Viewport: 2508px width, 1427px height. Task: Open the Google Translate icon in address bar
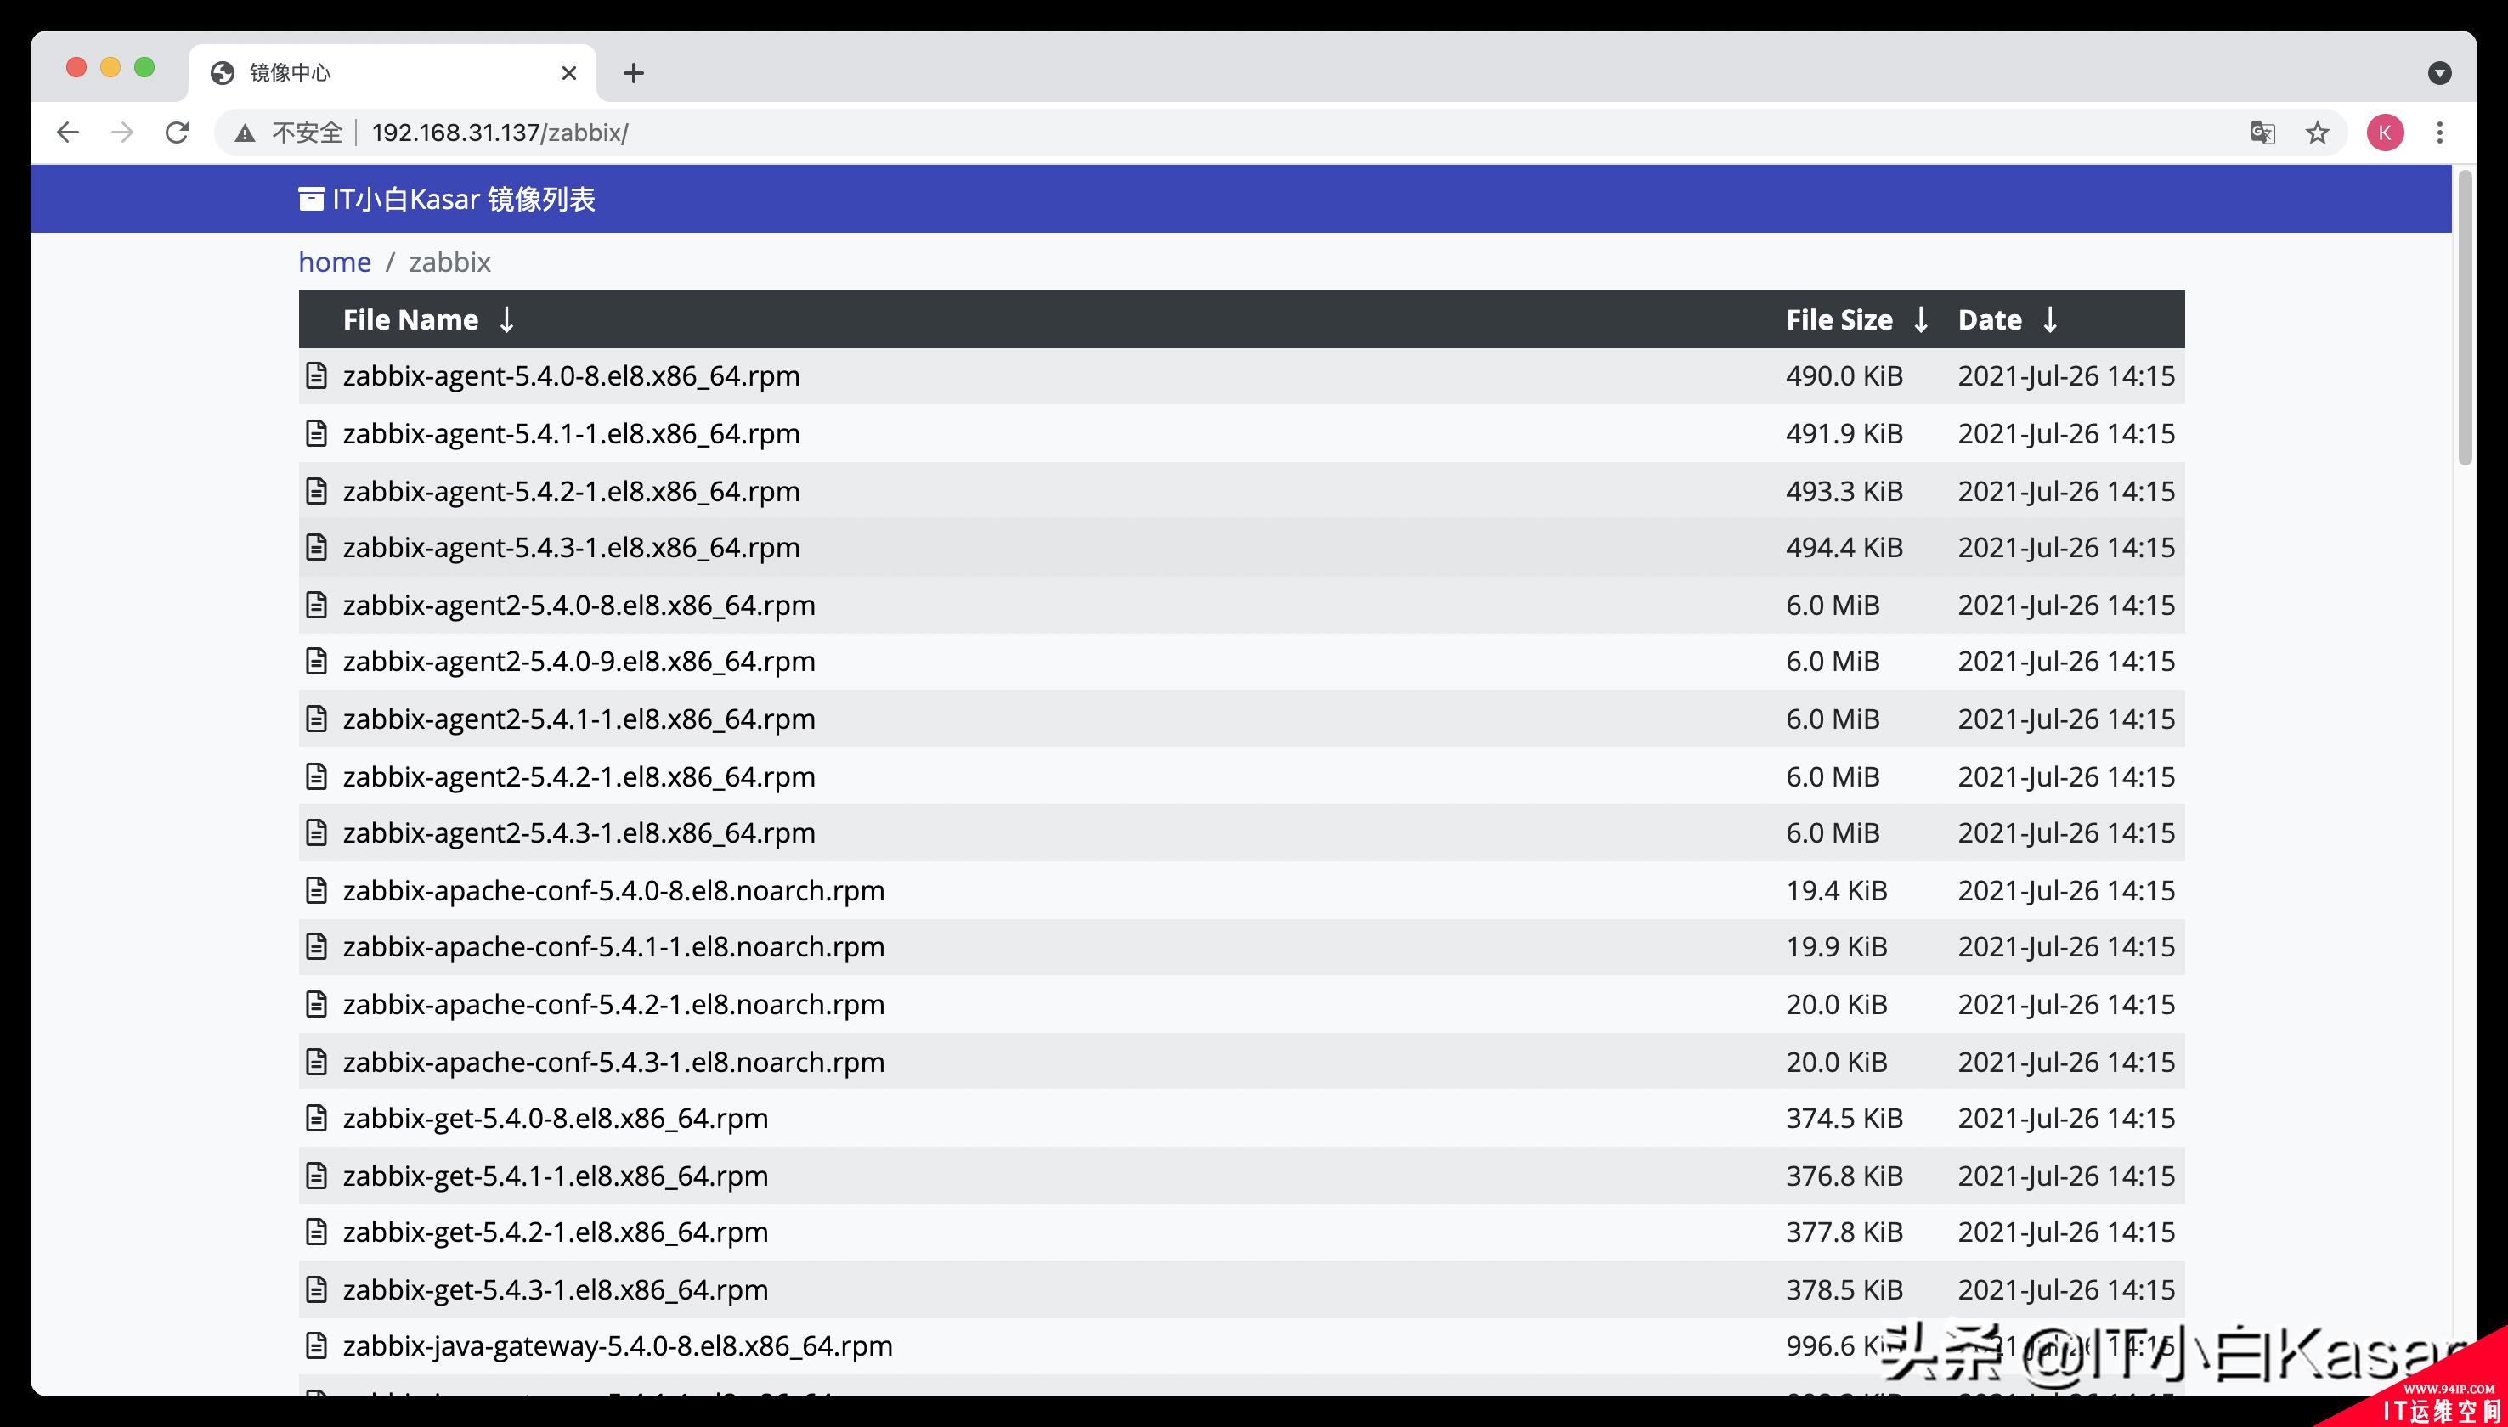(x=2262, y=133)
